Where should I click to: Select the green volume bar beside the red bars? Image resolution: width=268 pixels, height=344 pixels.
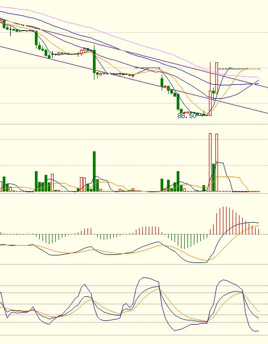click(213, 178)
